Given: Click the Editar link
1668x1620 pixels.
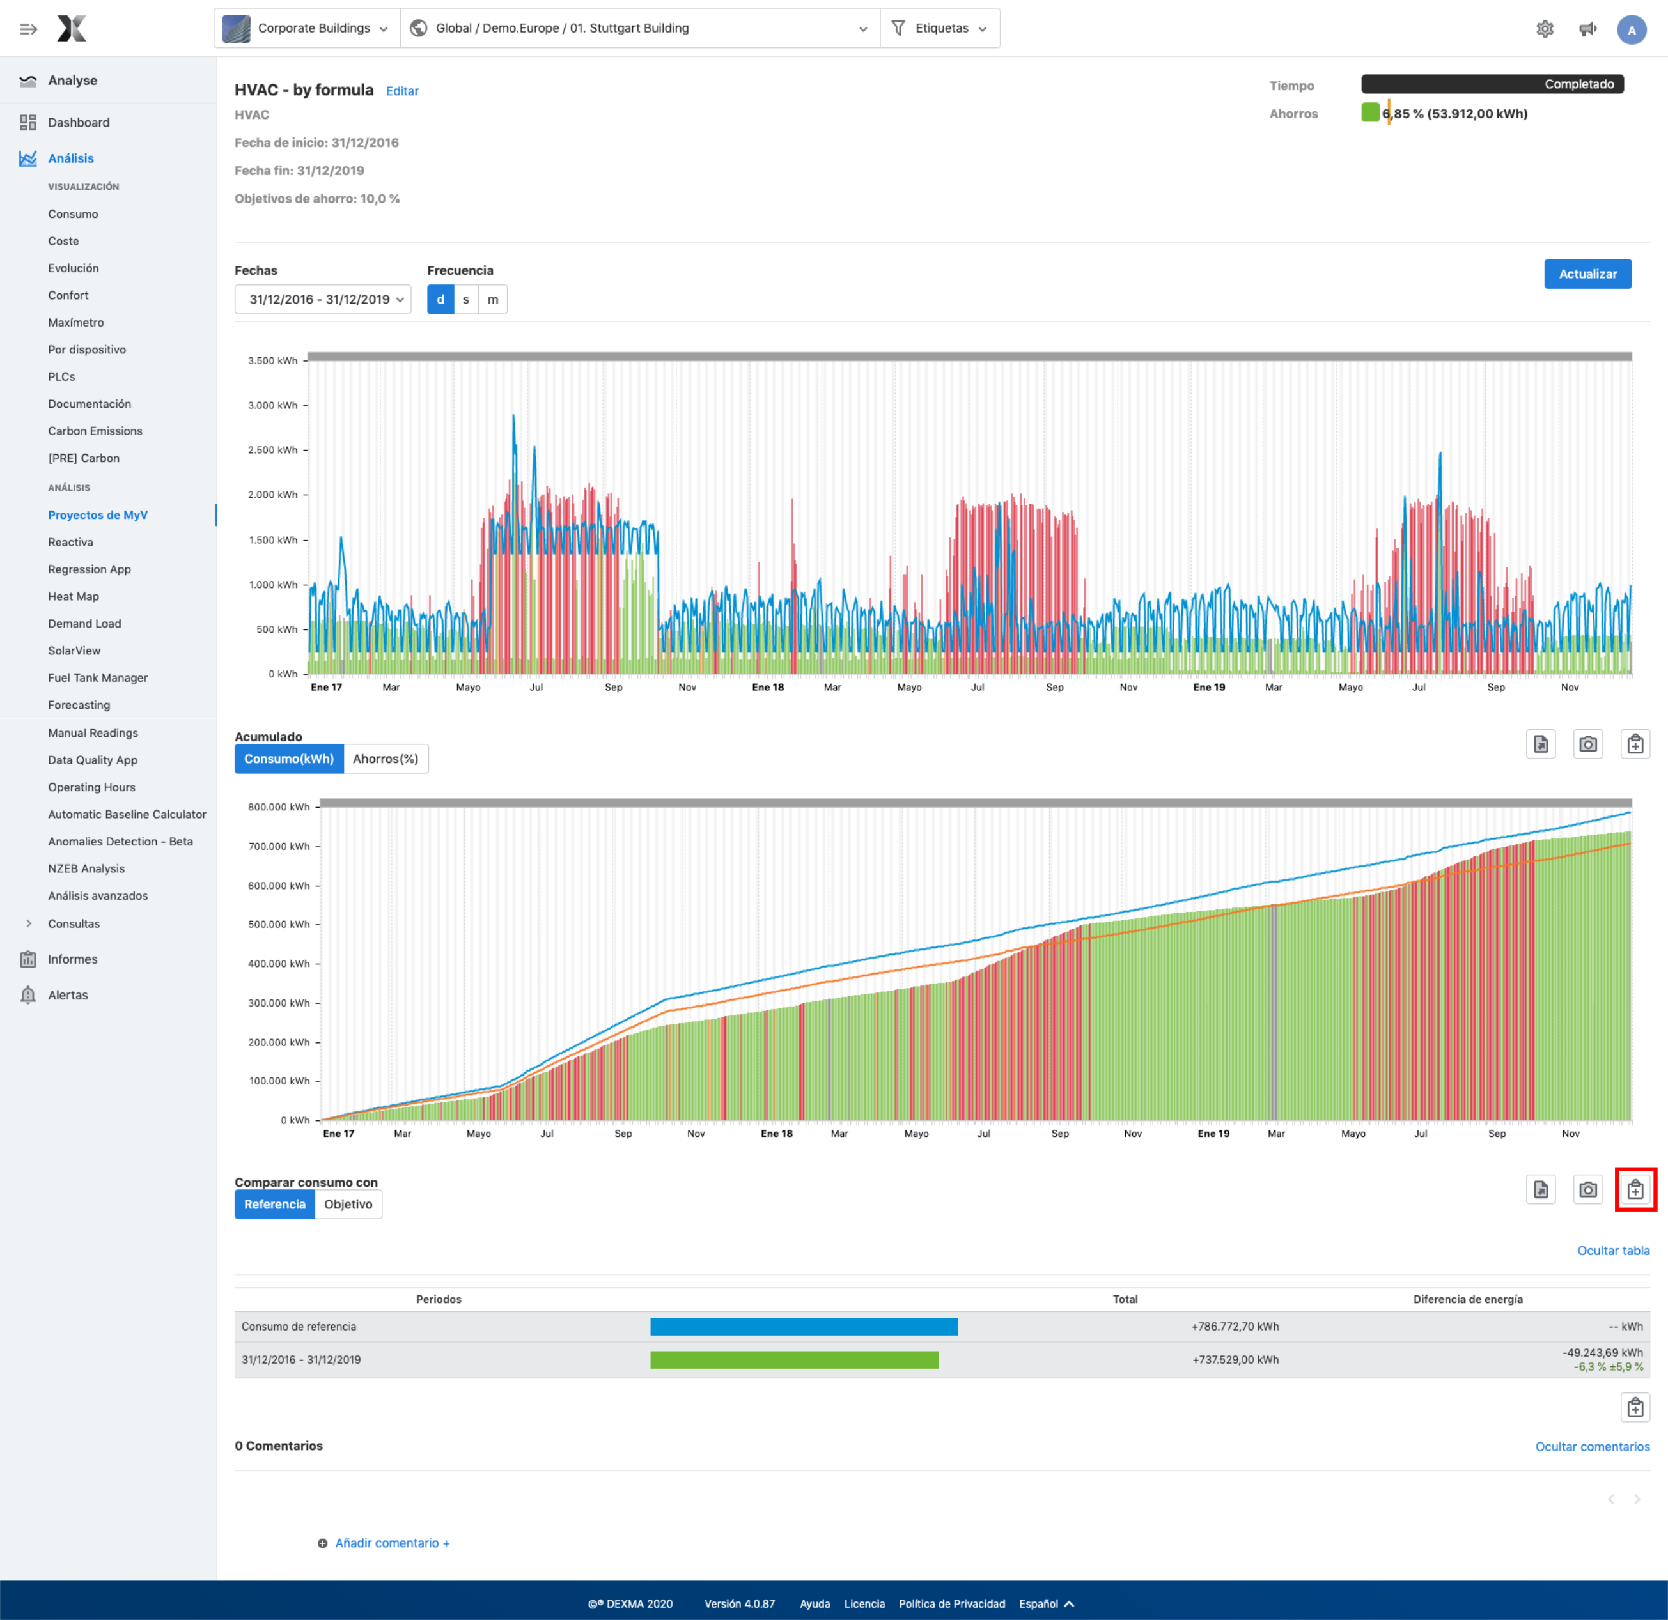Looking at the screenshot, I should pyautogui.click(x=403, y=91).
